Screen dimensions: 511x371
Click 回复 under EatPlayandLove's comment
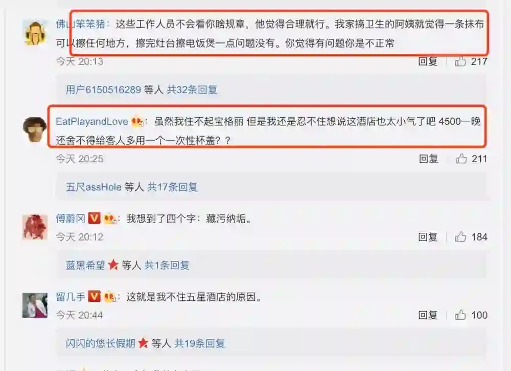coord(429,159)
